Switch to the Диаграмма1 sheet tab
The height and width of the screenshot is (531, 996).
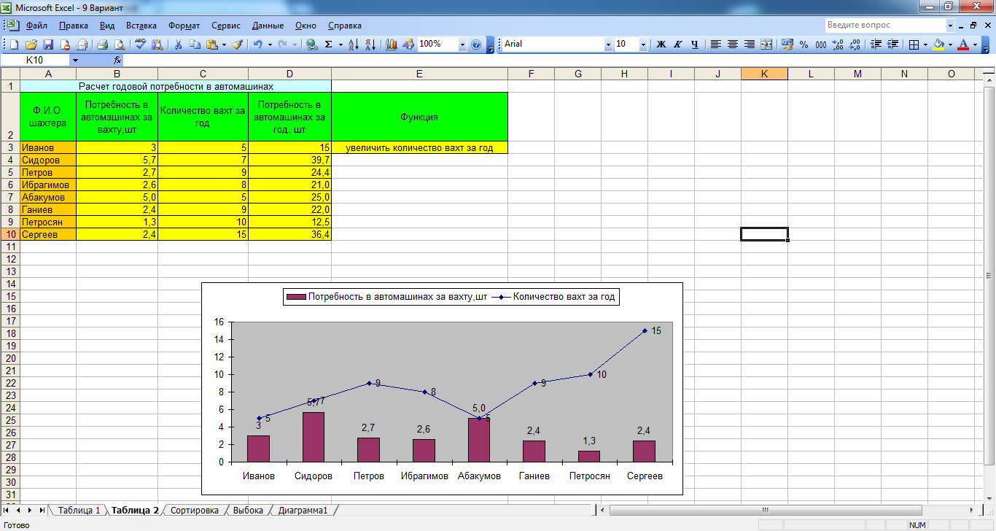(x=303, y=511)
